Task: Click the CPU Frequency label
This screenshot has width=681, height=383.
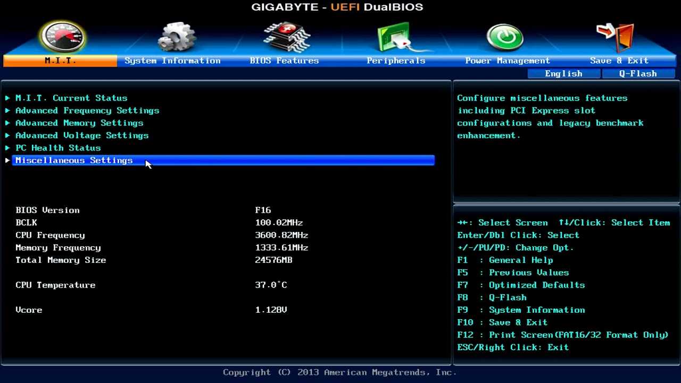Action: click(x=50, y=235)
